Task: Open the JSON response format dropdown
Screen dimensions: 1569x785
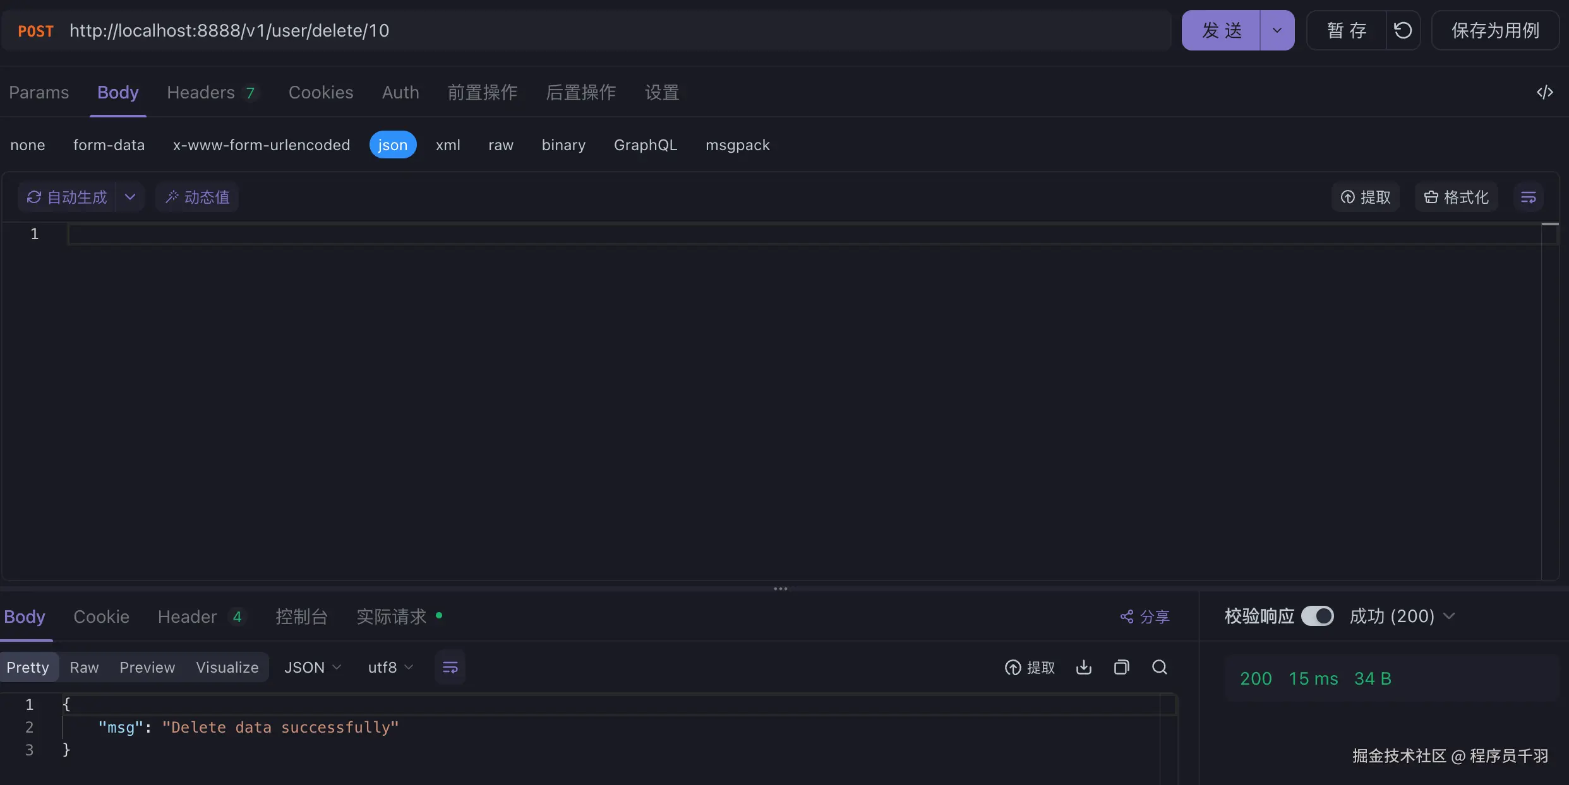Action: pyautogui.click(x=312, y=667)
